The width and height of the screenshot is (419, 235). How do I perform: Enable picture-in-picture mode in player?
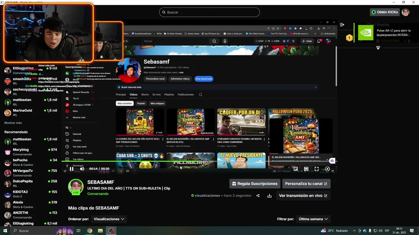click(x=296, y=169)
